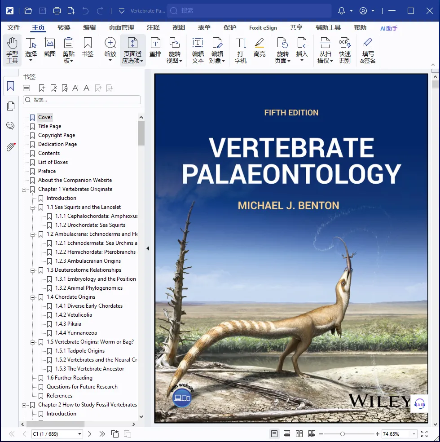The image size is (440, 442).
Task: Click the zoom in plus button
Action: [378, 434]
